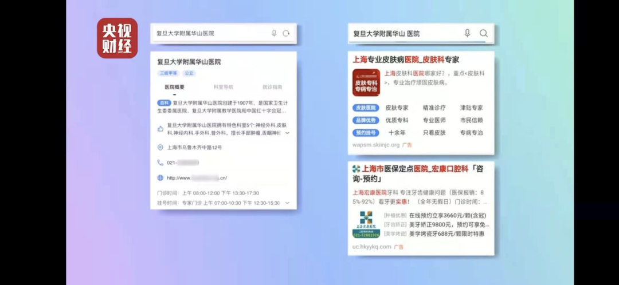619x285 pixels.
Task: Click the 品牌优势 blue tag
Action: pos(366,120)
